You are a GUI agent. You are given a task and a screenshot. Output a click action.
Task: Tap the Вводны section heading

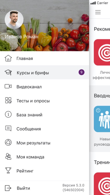102,96
